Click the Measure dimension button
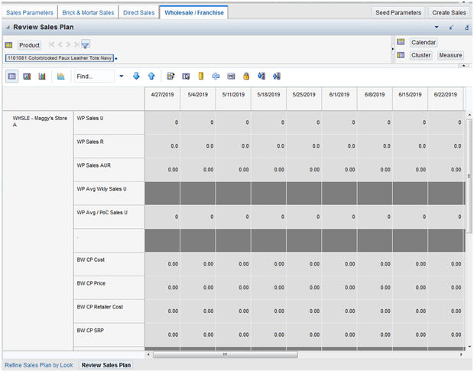This screenshot has width=474, height=372. [x=450, y=55]
